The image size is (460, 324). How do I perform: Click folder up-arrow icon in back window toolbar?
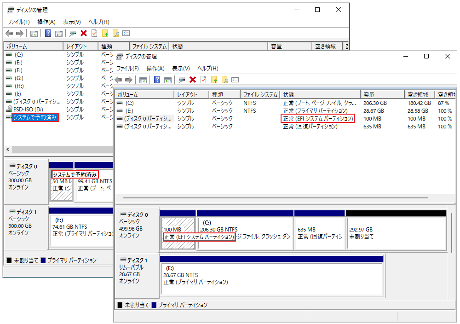click(x=105, y=34)
